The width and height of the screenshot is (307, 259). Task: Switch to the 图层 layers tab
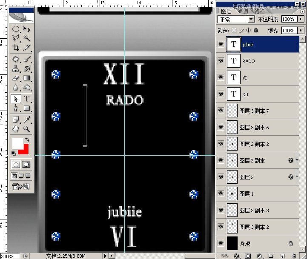(226, 11)
